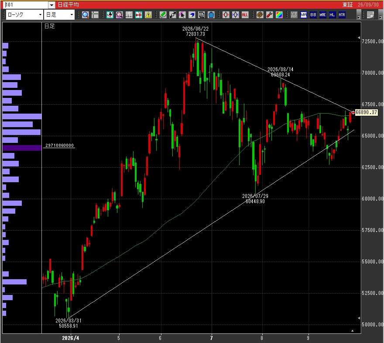Click the brown mesh pattern icon
Image resolution: width=384 pixels, height=343 pixels.
point(260,15)
